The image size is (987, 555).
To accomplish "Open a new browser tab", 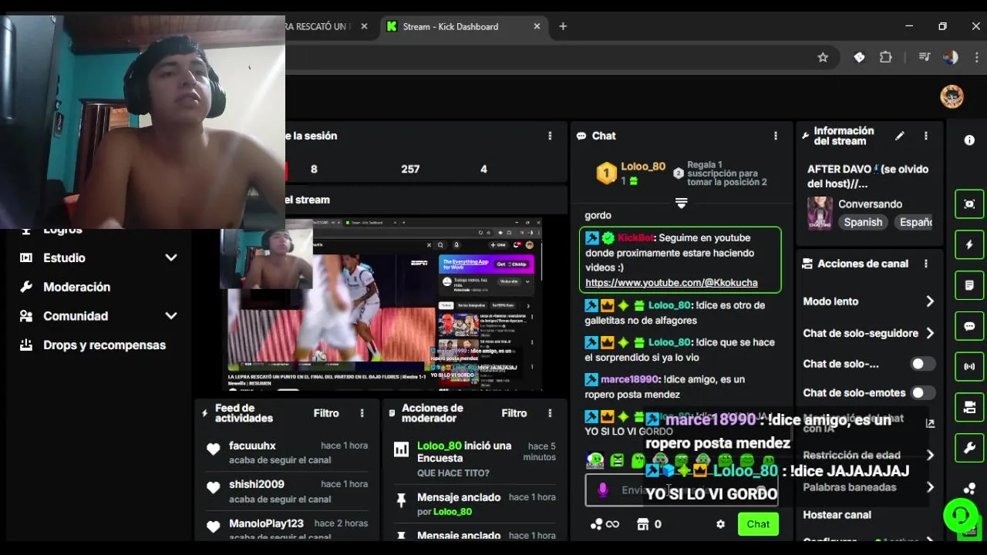I will [x=563, y=26].
